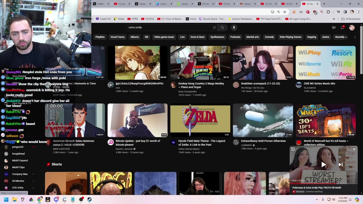Screen dimensions: 363x204
Task: Open the Chrome extensions puzzle menu
Action: [x=328, y=12]
